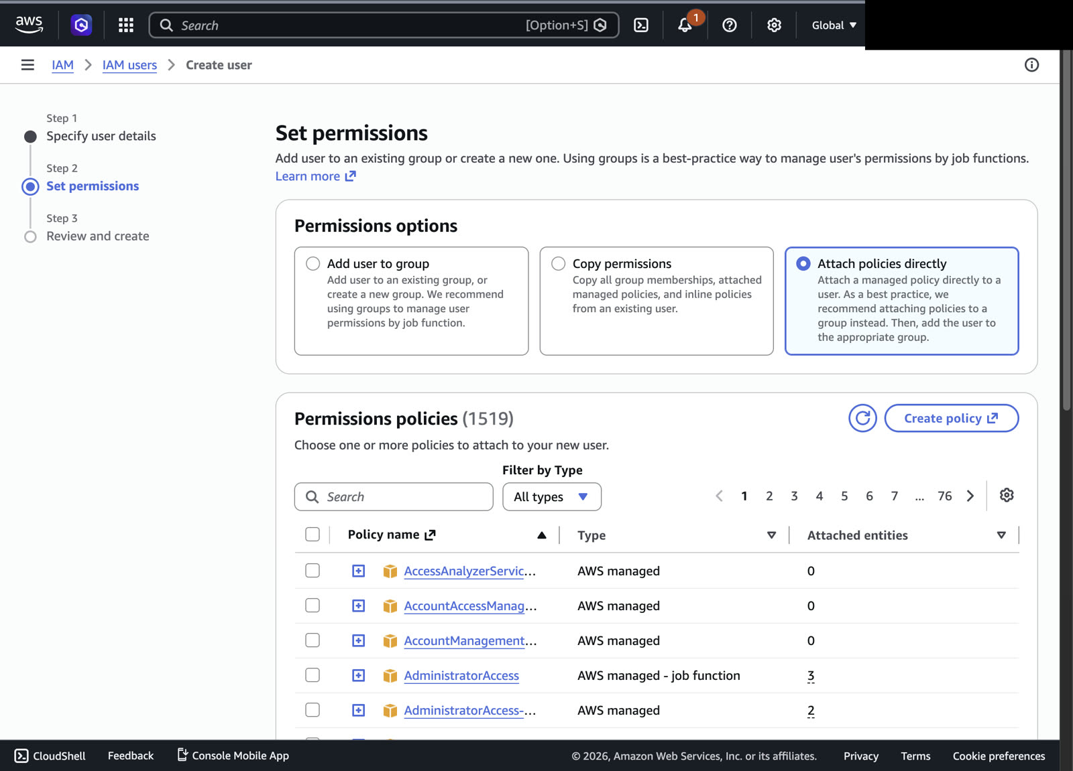Check the AccessAnalyzerServic policy checkbox
This screenshot has width=1073, height=771.
(313, 570)
